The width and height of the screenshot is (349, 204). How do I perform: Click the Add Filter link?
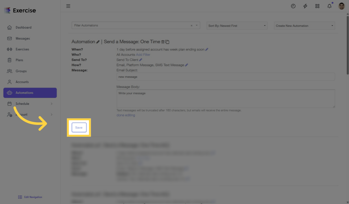coord(143,55)
